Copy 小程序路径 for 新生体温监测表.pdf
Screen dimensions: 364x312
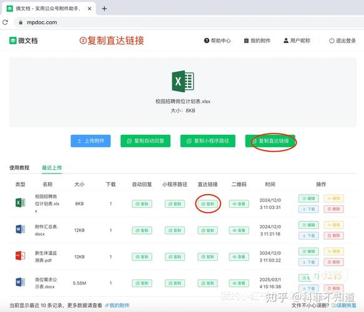[x=175, y=257]
